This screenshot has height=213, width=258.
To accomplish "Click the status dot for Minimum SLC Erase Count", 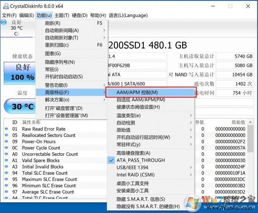I will (6, 185).
